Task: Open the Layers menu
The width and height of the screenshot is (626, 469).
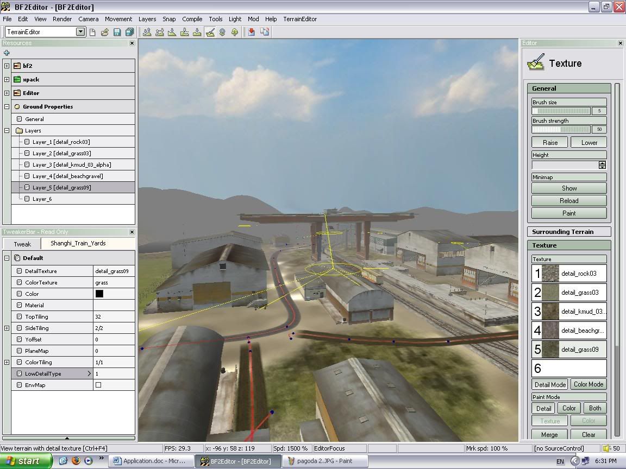Action: coord(147,19)
